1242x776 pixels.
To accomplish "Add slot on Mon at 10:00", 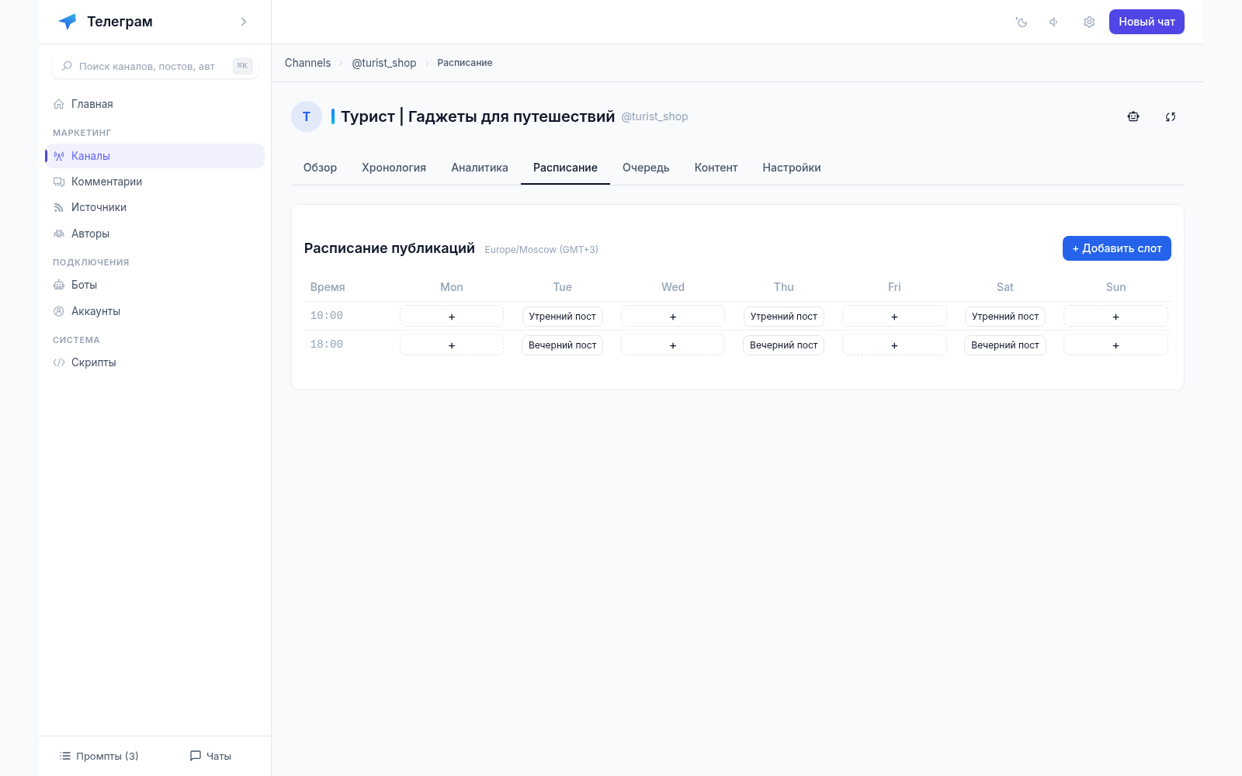I will coord(452,316).
